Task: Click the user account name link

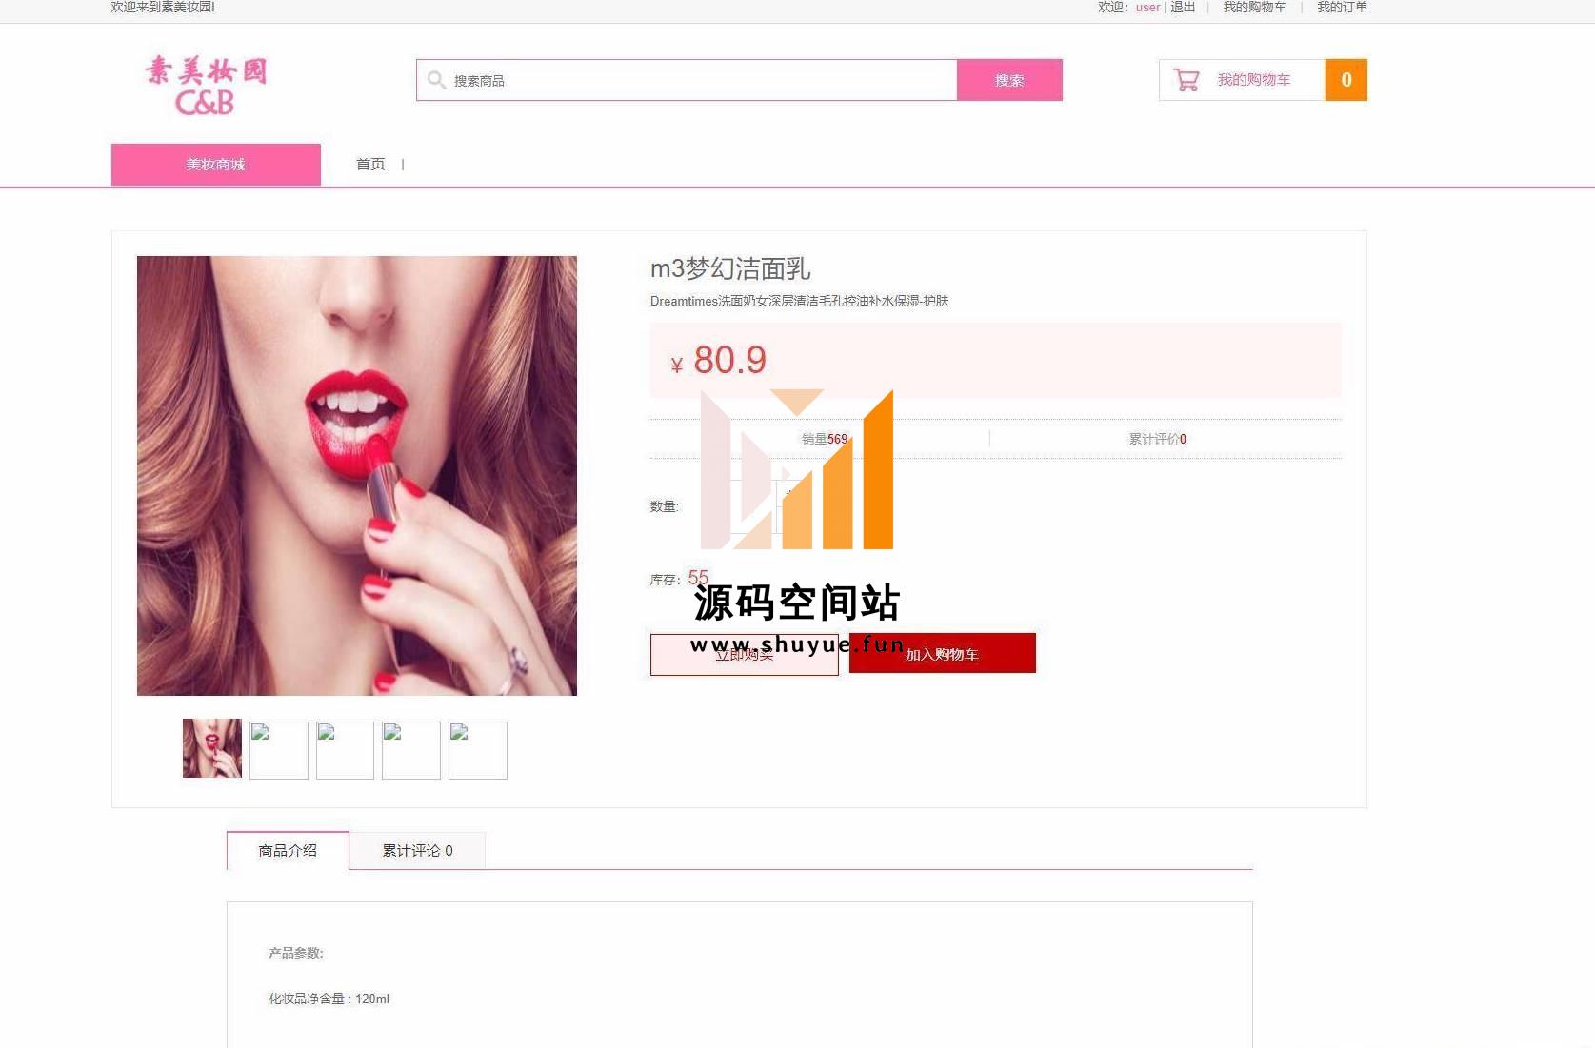Action: pyautogui.click(x=1147, y=8)
